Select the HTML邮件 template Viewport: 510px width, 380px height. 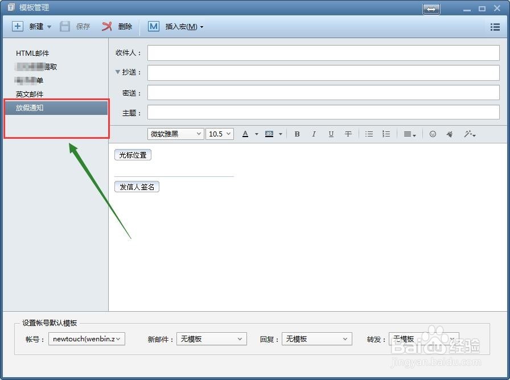(x=32, y=53)
